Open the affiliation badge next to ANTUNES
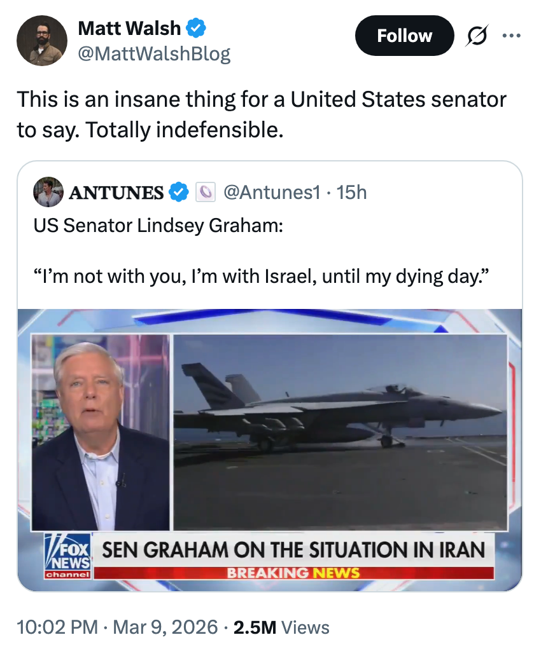541x656 pixels. click(204, 192)
